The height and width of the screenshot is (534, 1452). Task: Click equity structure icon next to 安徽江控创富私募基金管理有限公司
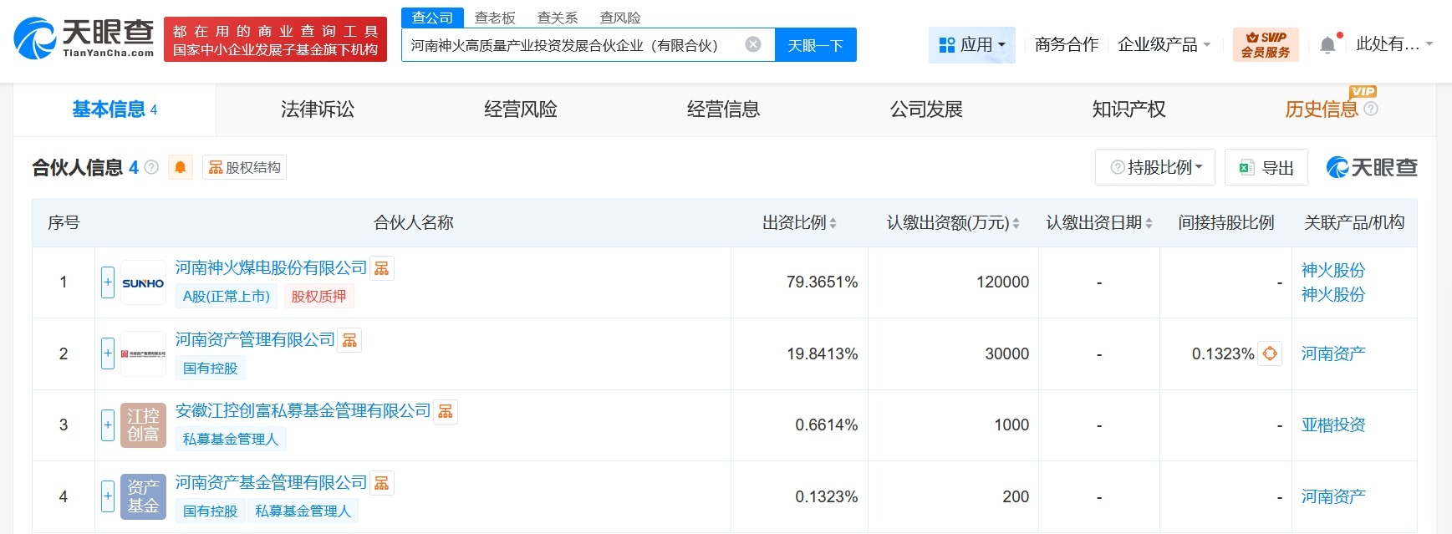(x=446, y=411)
